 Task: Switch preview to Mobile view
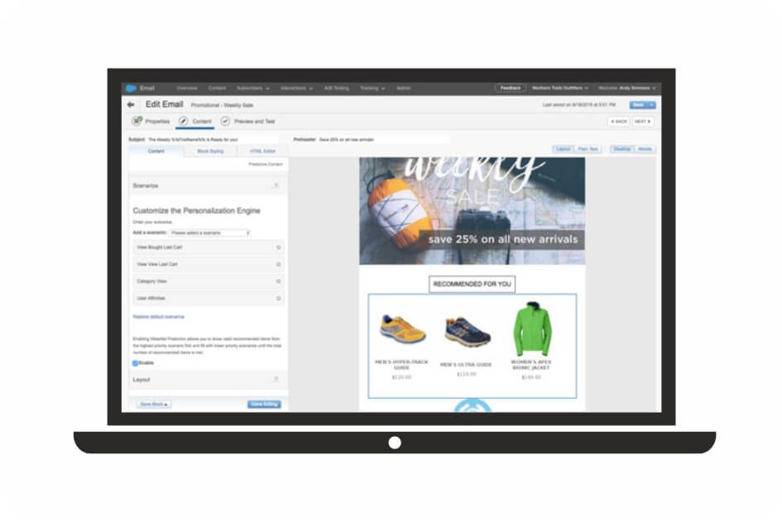645,149
